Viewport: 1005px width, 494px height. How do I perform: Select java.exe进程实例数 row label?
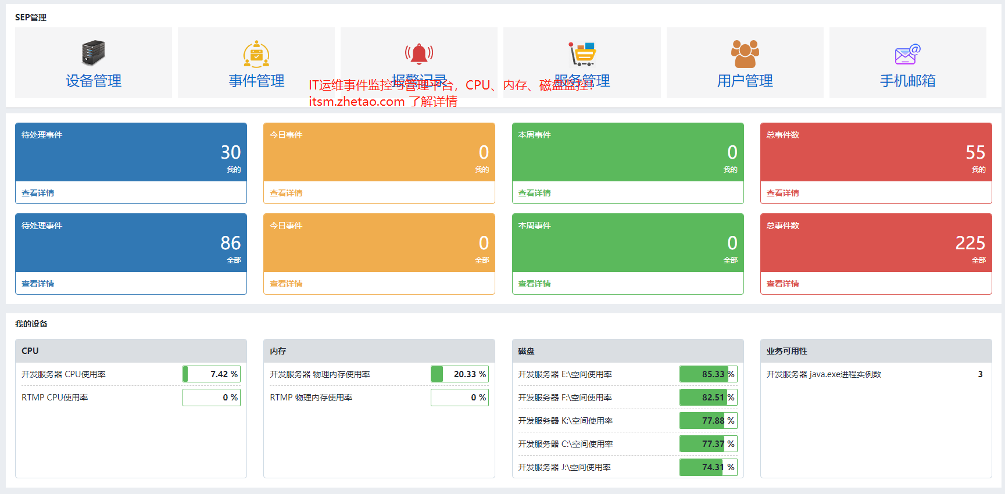point(824,374)
